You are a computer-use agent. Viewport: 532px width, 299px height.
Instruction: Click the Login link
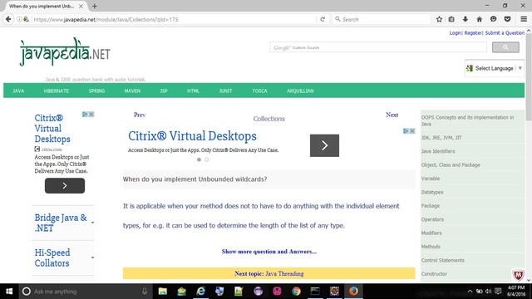[x=455, y=33]
